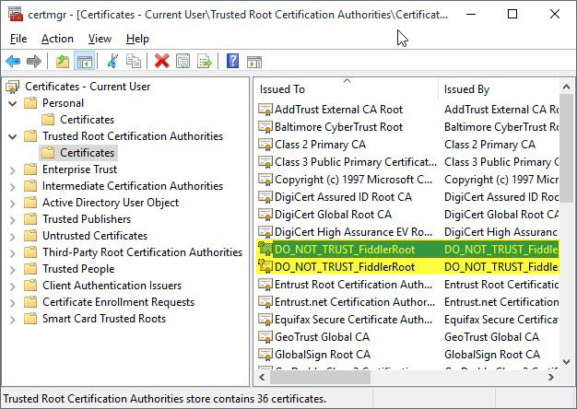Expand Smart Card Trusted Roots node
The width and height of the screenshot is (577, 409).
point(13,320)
